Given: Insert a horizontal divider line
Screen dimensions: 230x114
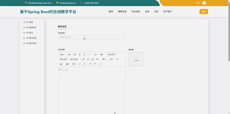Looking at the screenshot, I should [x=84, y=64].
